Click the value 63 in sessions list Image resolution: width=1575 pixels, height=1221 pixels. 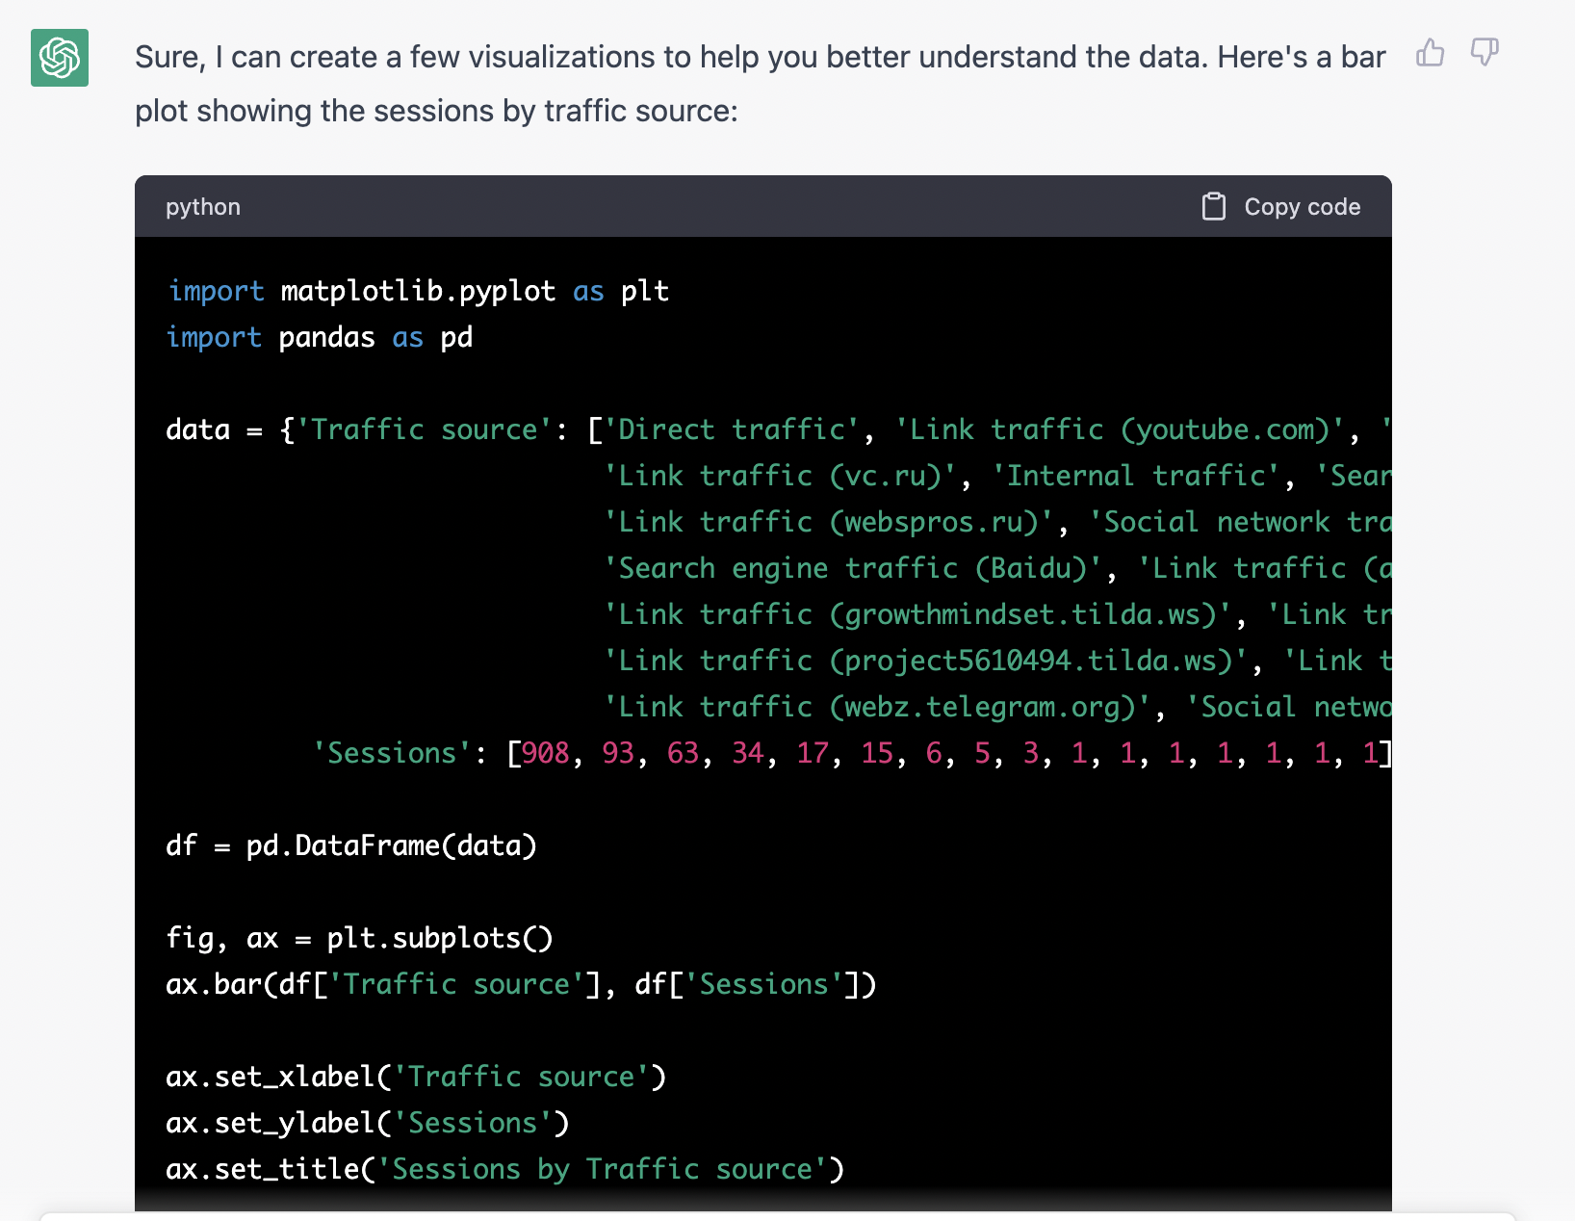683,753
